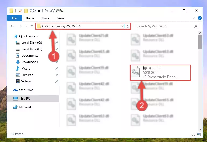Switch to the View ribbon tab

[x=61, y=18]
